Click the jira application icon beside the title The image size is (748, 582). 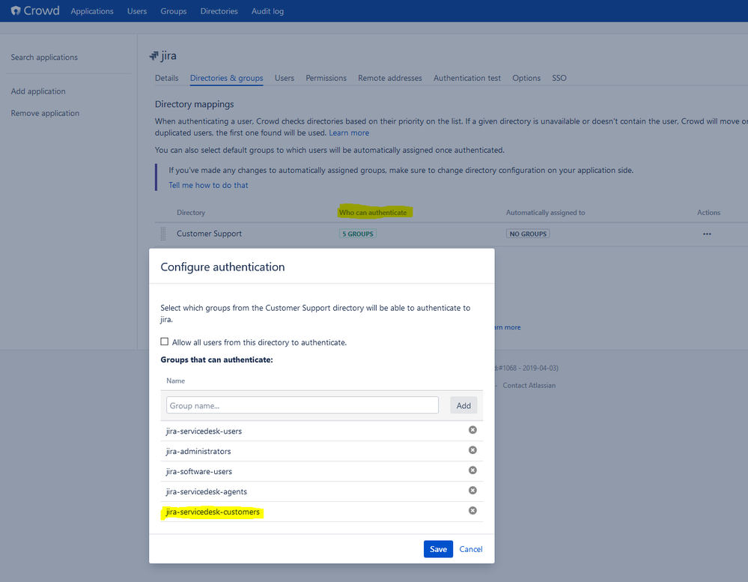[x=153, y=56]
